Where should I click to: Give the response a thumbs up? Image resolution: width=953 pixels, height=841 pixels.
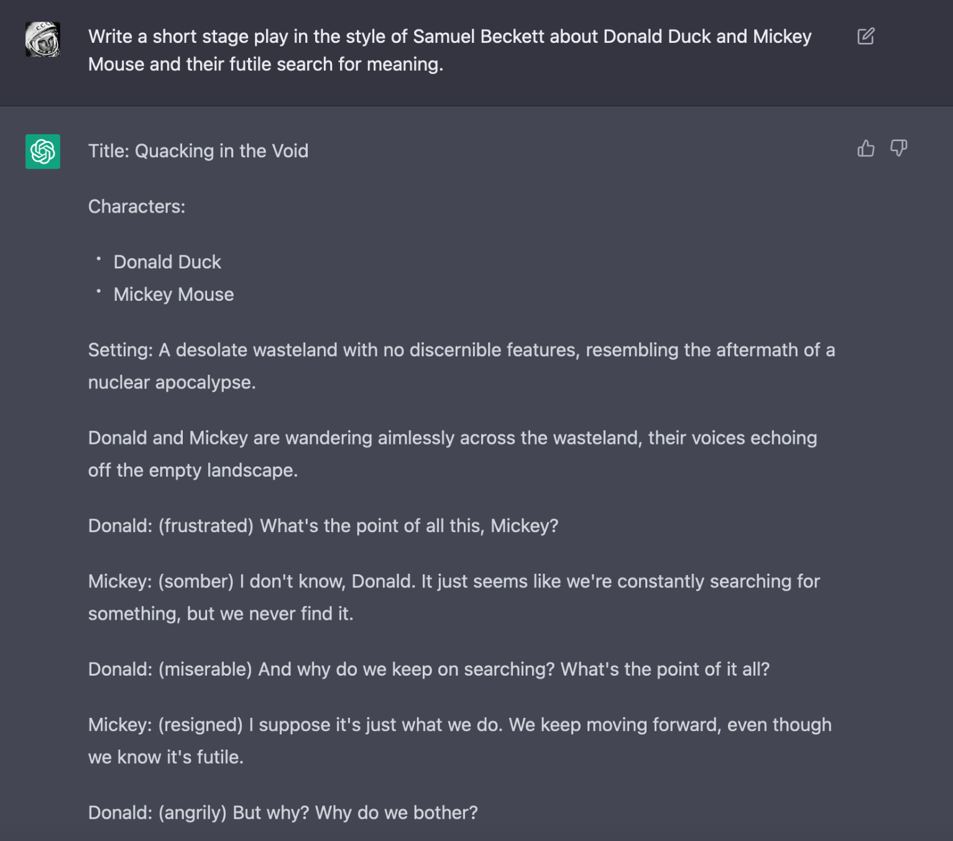coord(865,148)
